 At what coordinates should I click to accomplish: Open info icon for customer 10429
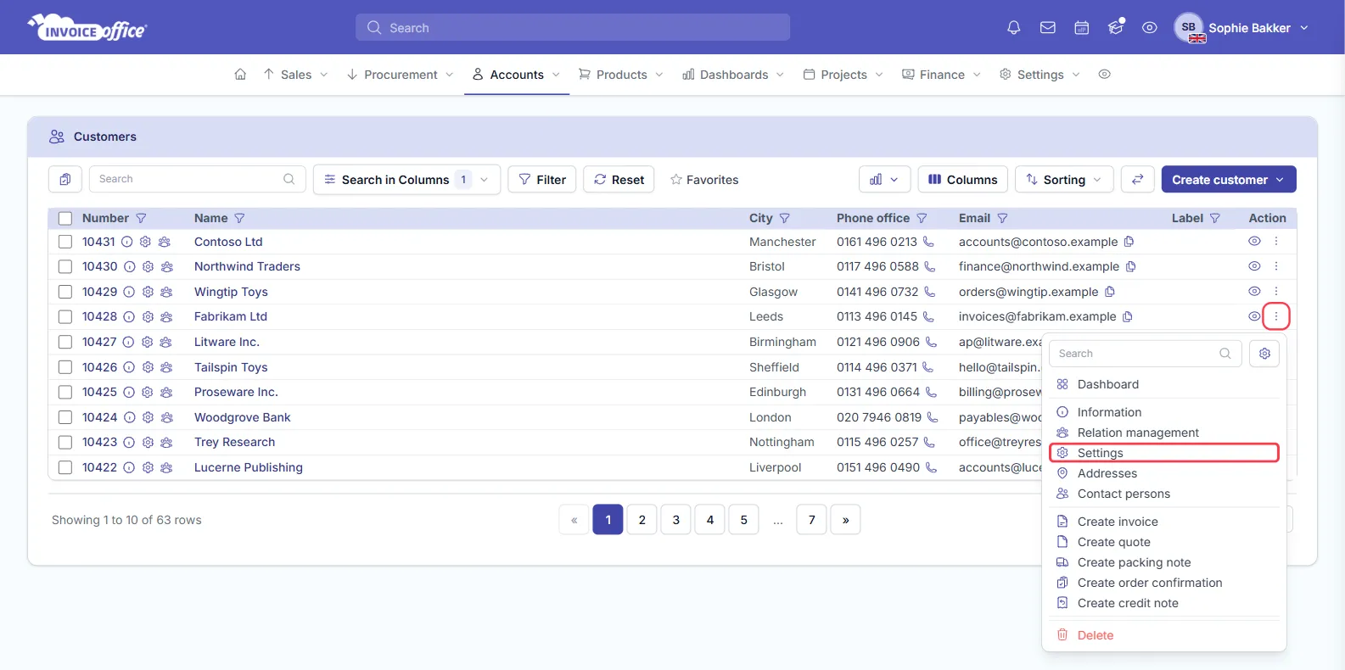click(129, 292)
